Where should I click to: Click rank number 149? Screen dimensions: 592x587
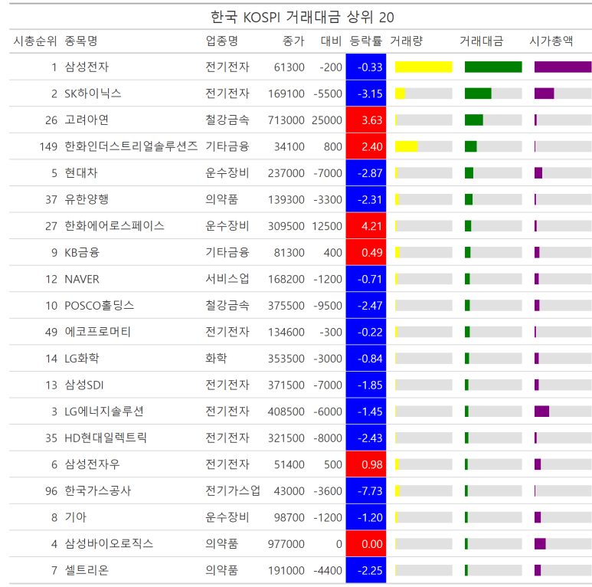click(x=48, y=146)
